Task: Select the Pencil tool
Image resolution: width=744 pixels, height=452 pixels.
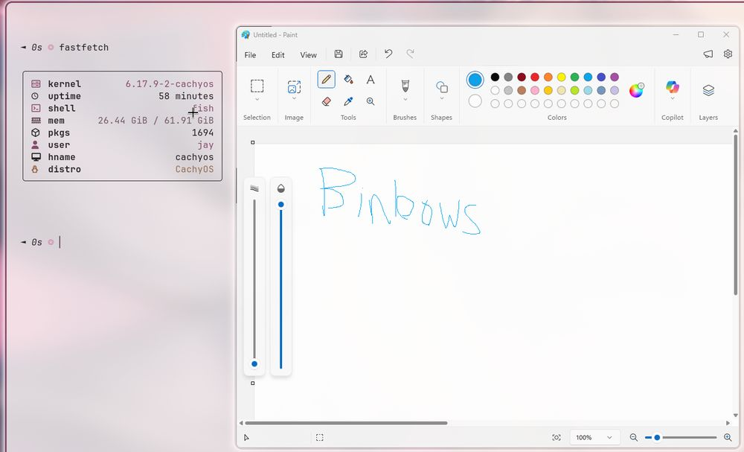Action: (326, 80)
